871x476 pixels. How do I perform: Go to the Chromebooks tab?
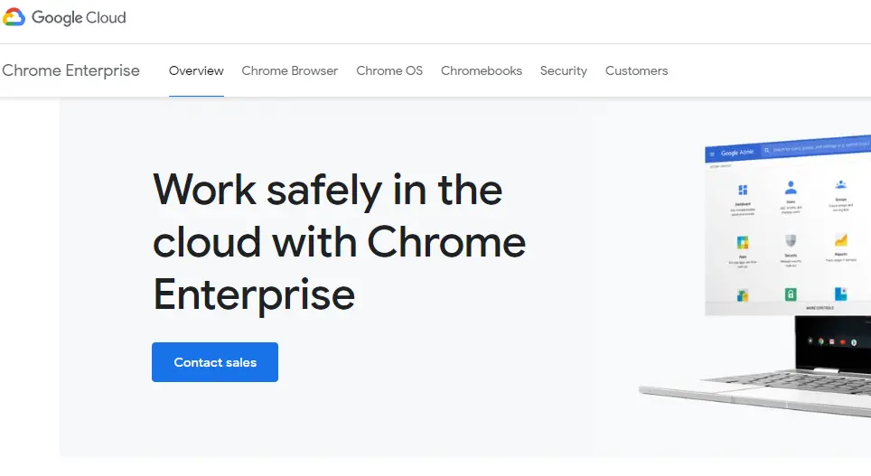[x=481, y=70]
